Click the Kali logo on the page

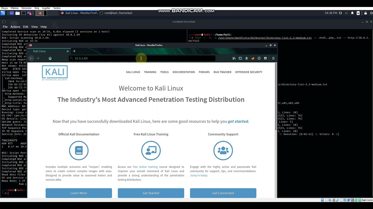point(55,73)
